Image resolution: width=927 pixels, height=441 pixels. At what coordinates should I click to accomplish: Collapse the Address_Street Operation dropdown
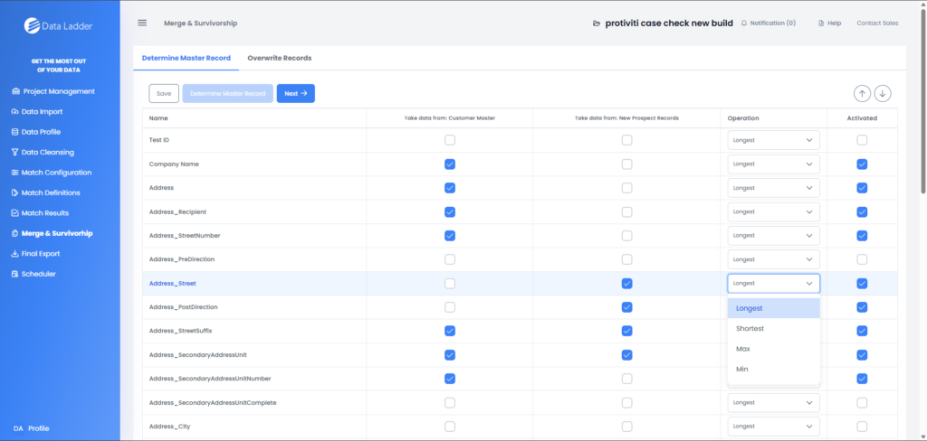pos(773,284)
